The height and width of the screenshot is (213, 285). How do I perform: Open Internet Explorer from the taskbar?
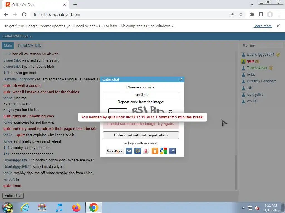click(25, 207)
